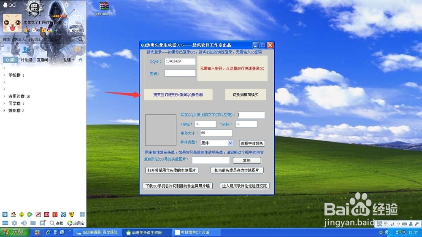Screen dimensions: 422x237
Task: Click the quick login panel with red text
Action: click(x=232, y=68)
